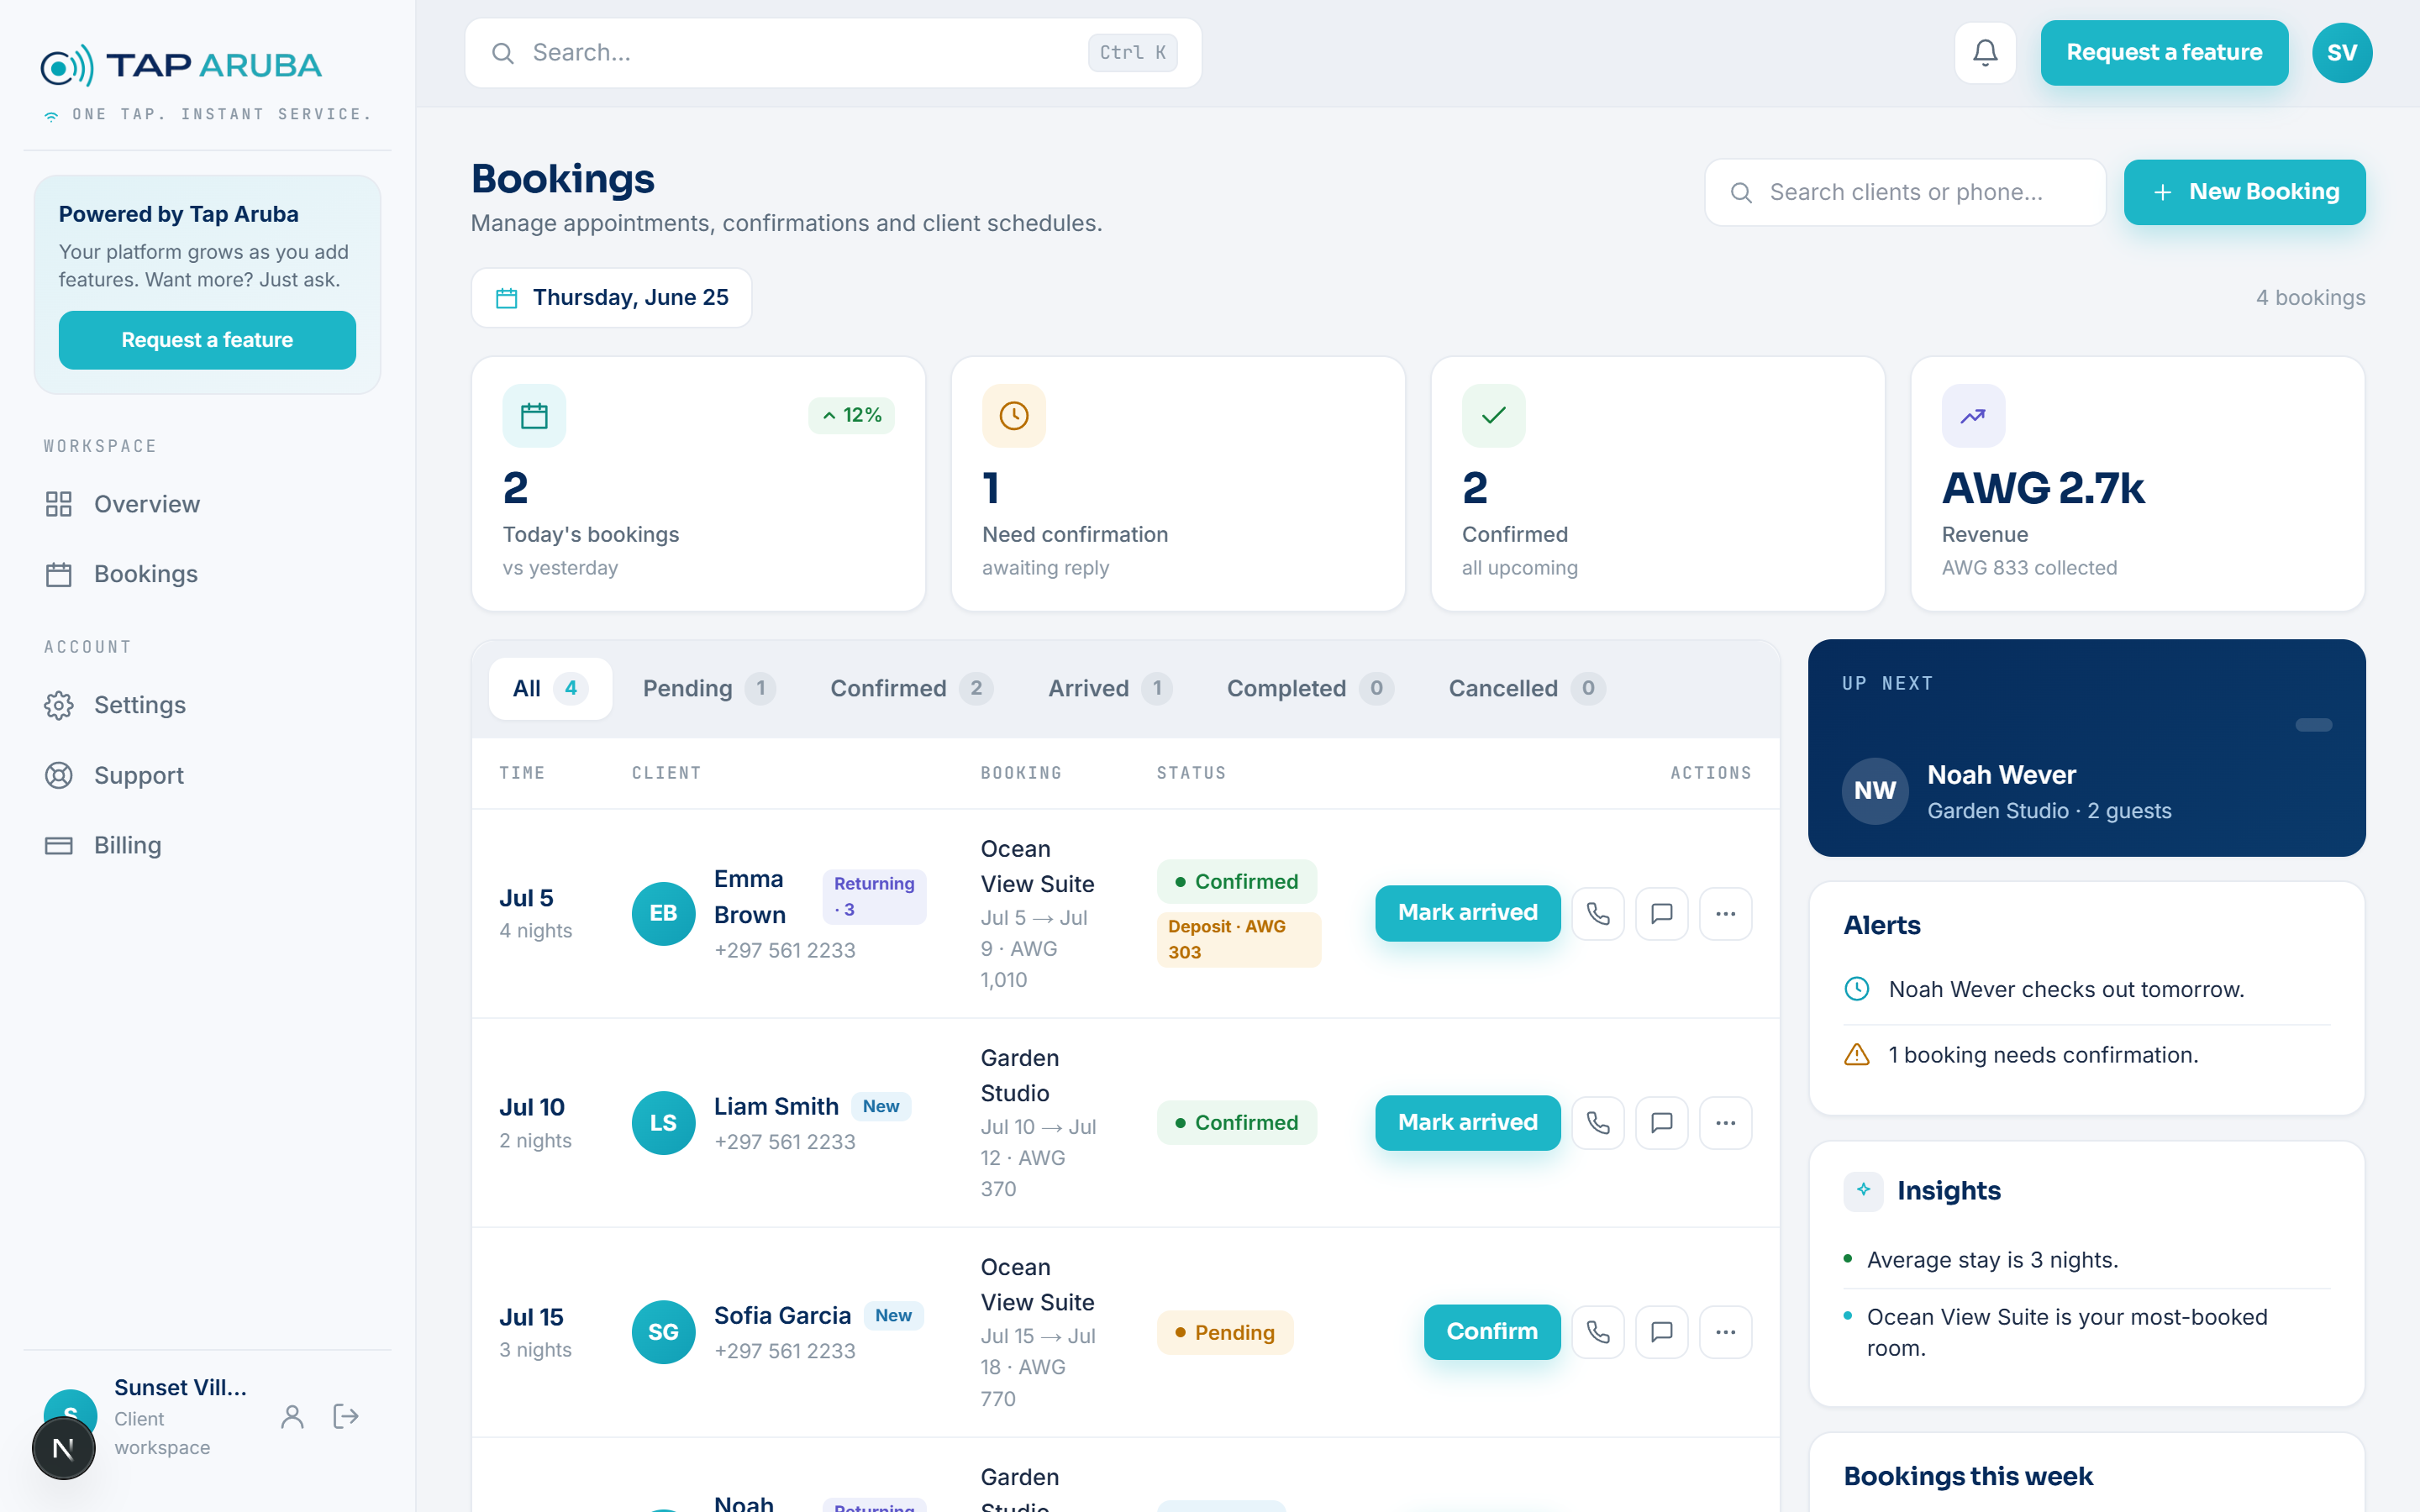Open the profile icon in sidebar footer
2420x1512 pixels.
click(292, 1416)
